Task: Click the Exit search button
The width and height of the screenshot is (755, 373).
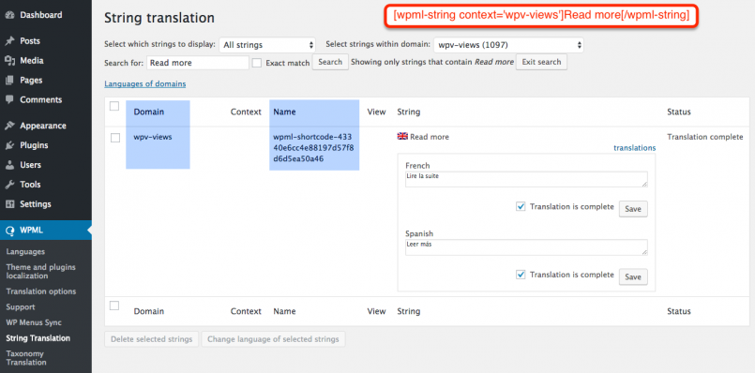Action: [541, 62]
